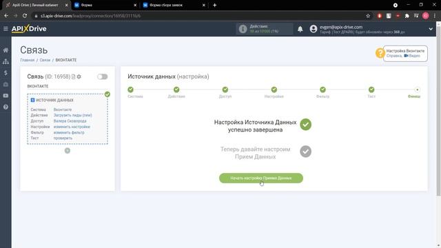Viewport: 441px width, 248px height.
Task: Click browser reload button
Action: tap(25, 16)
